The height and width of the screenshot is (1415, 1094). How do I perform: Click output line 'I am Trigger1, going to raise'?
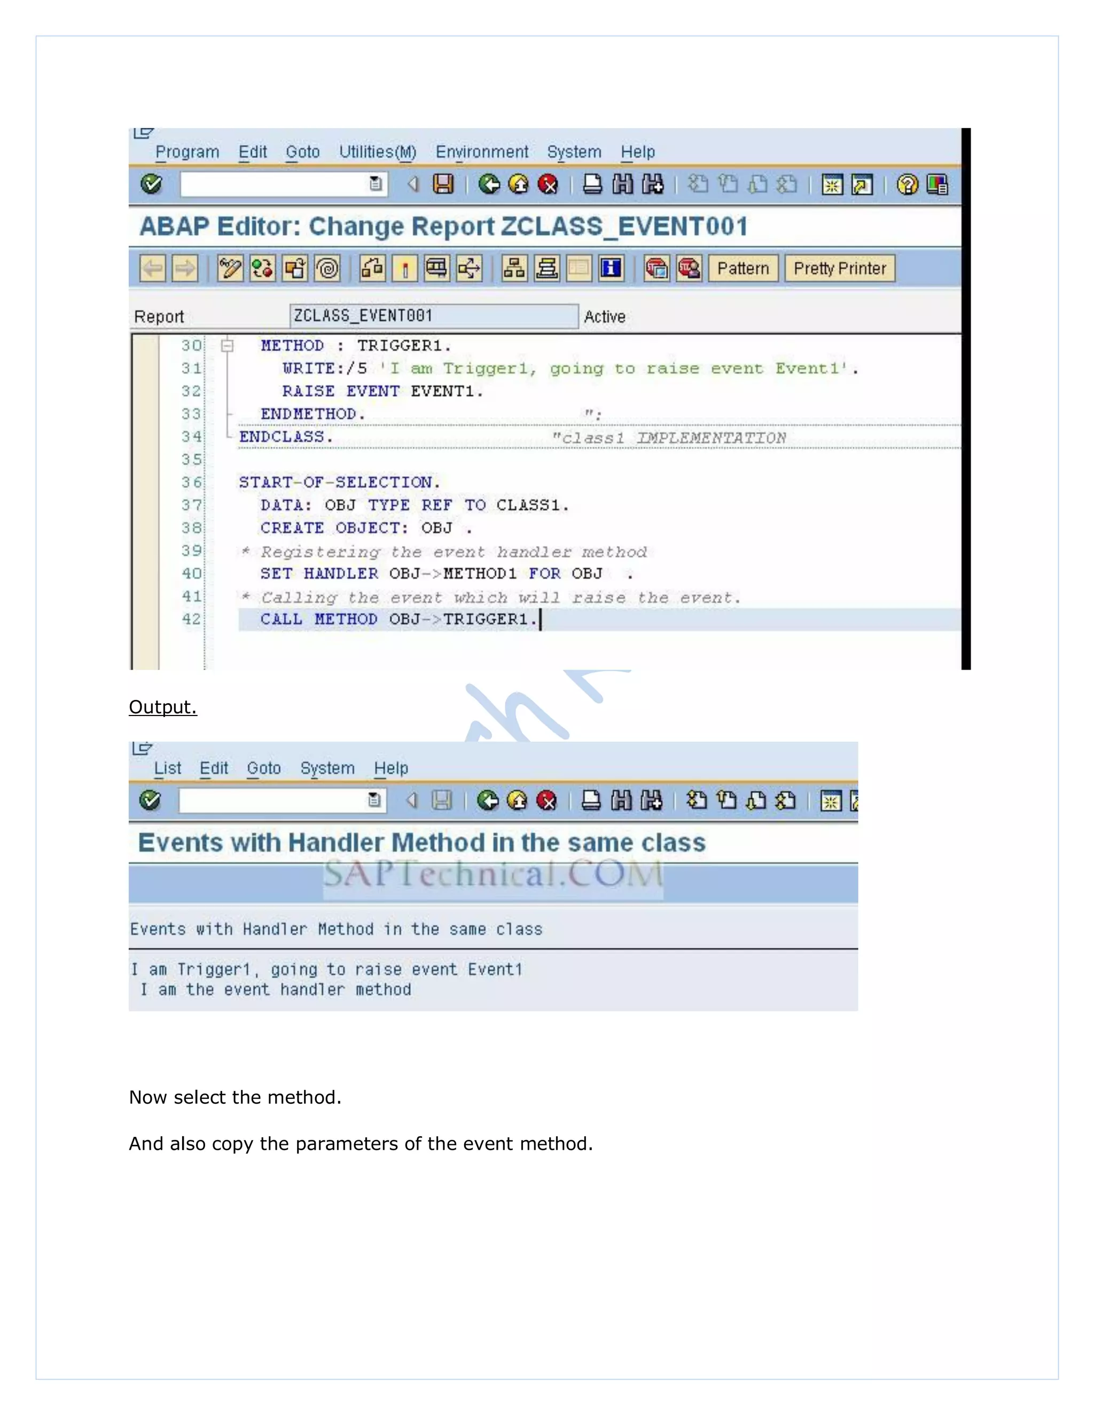[326, 969]
